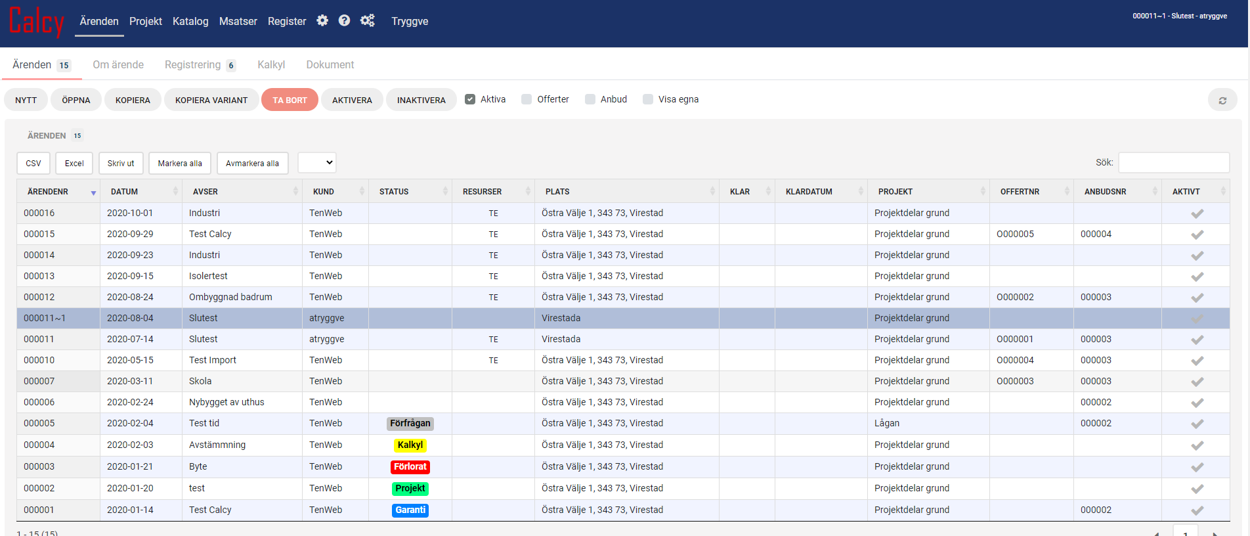This screenshot has width=1250, height=536.
Task: Switch to the Registrering tab
Action: (x=193, y=65)
